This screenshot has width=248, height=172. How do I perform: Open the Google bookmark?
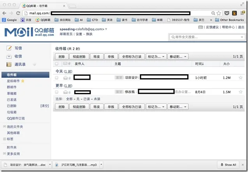[10, 20]
